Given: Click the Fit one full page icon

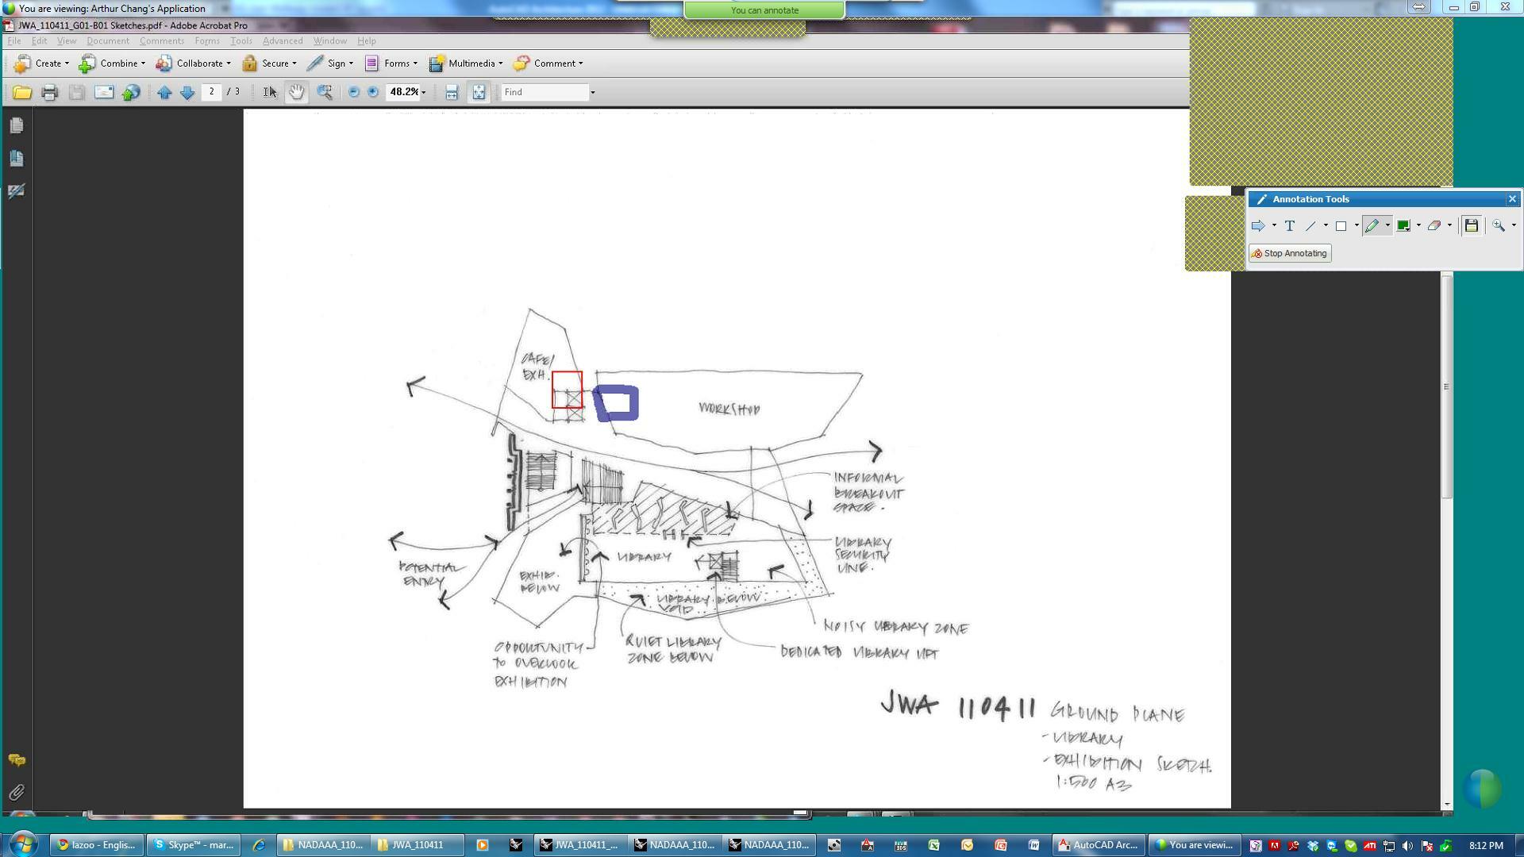Looking at the screenshot, I should tap(479, 92).
